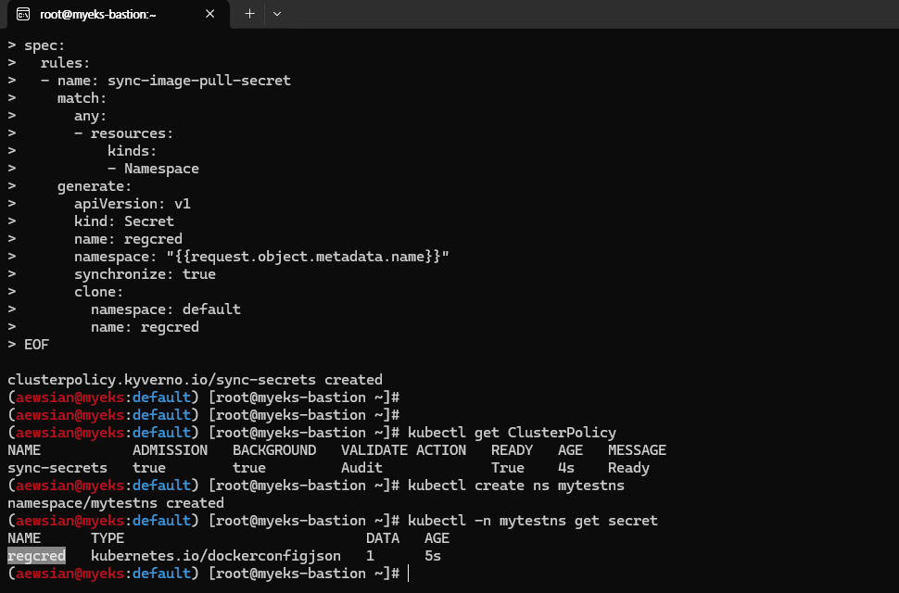
Task: Click 'kubectl get ClusterPolicy' command text
Action: click(512, 433)
